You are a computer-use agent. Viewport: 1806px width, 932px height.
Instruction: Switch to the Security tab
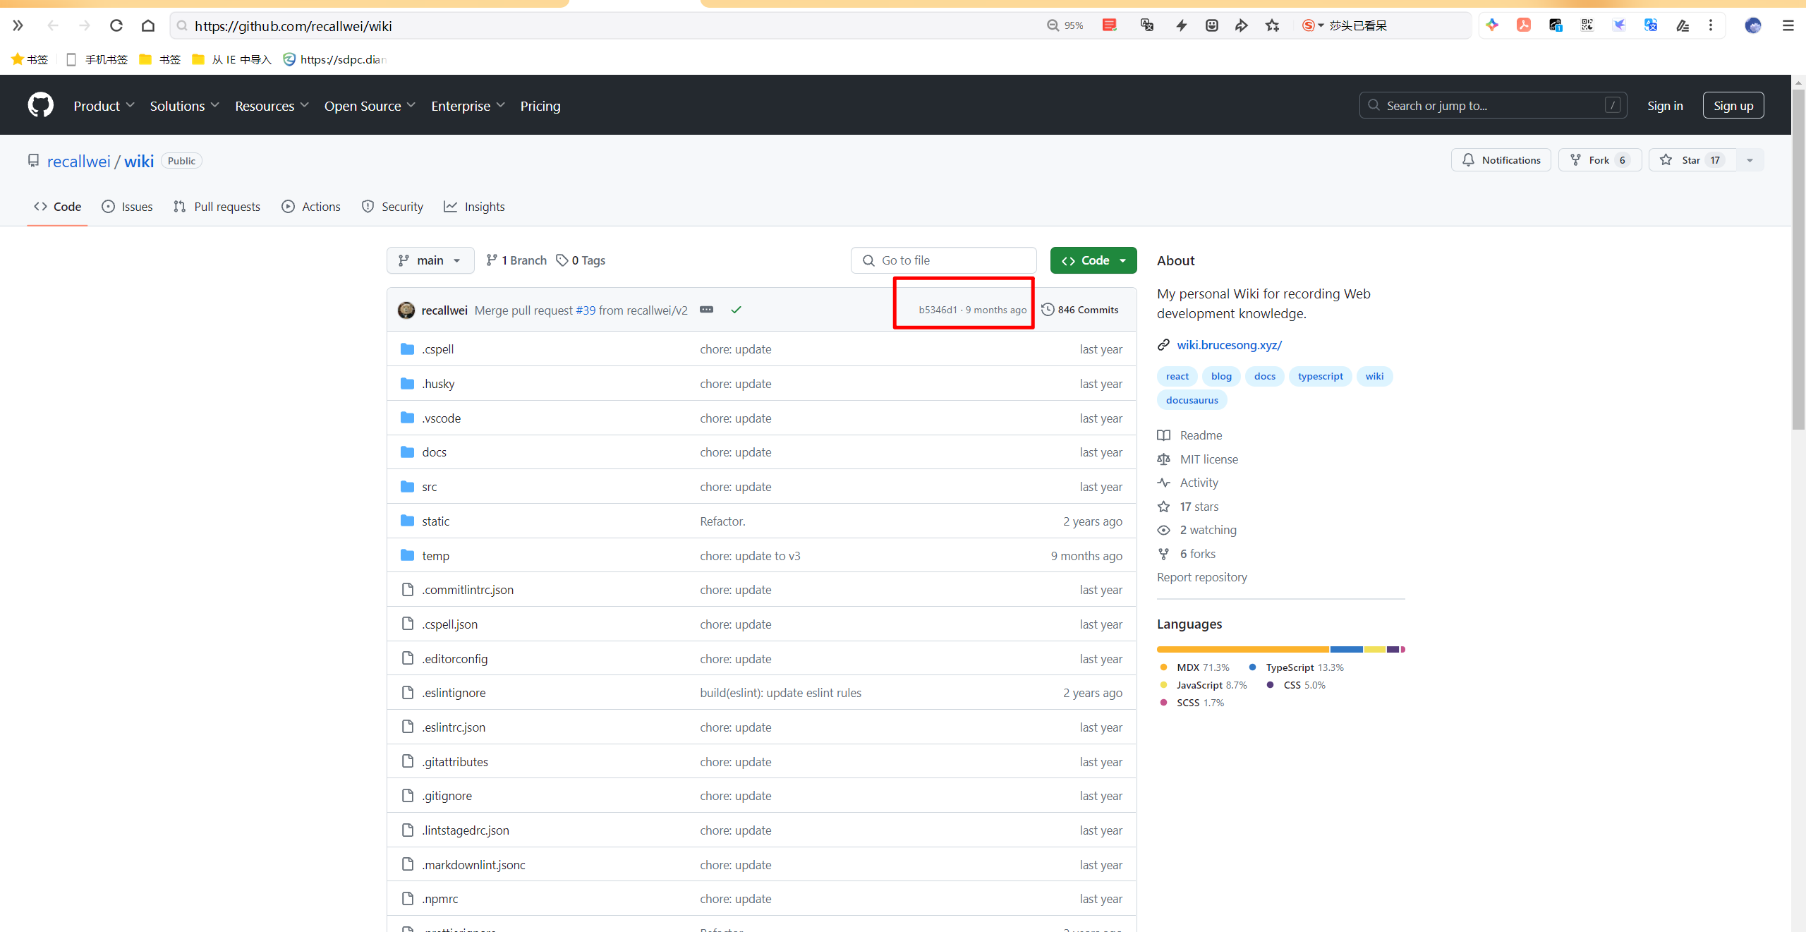[392, 207]
